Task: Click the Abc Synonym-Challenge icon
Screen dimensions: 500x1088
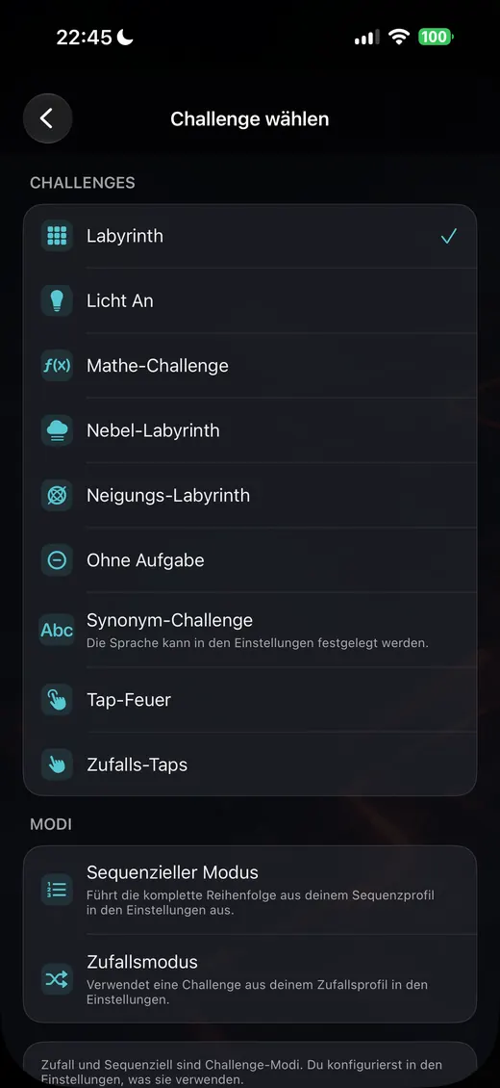Action: click(x=57, y=630)
